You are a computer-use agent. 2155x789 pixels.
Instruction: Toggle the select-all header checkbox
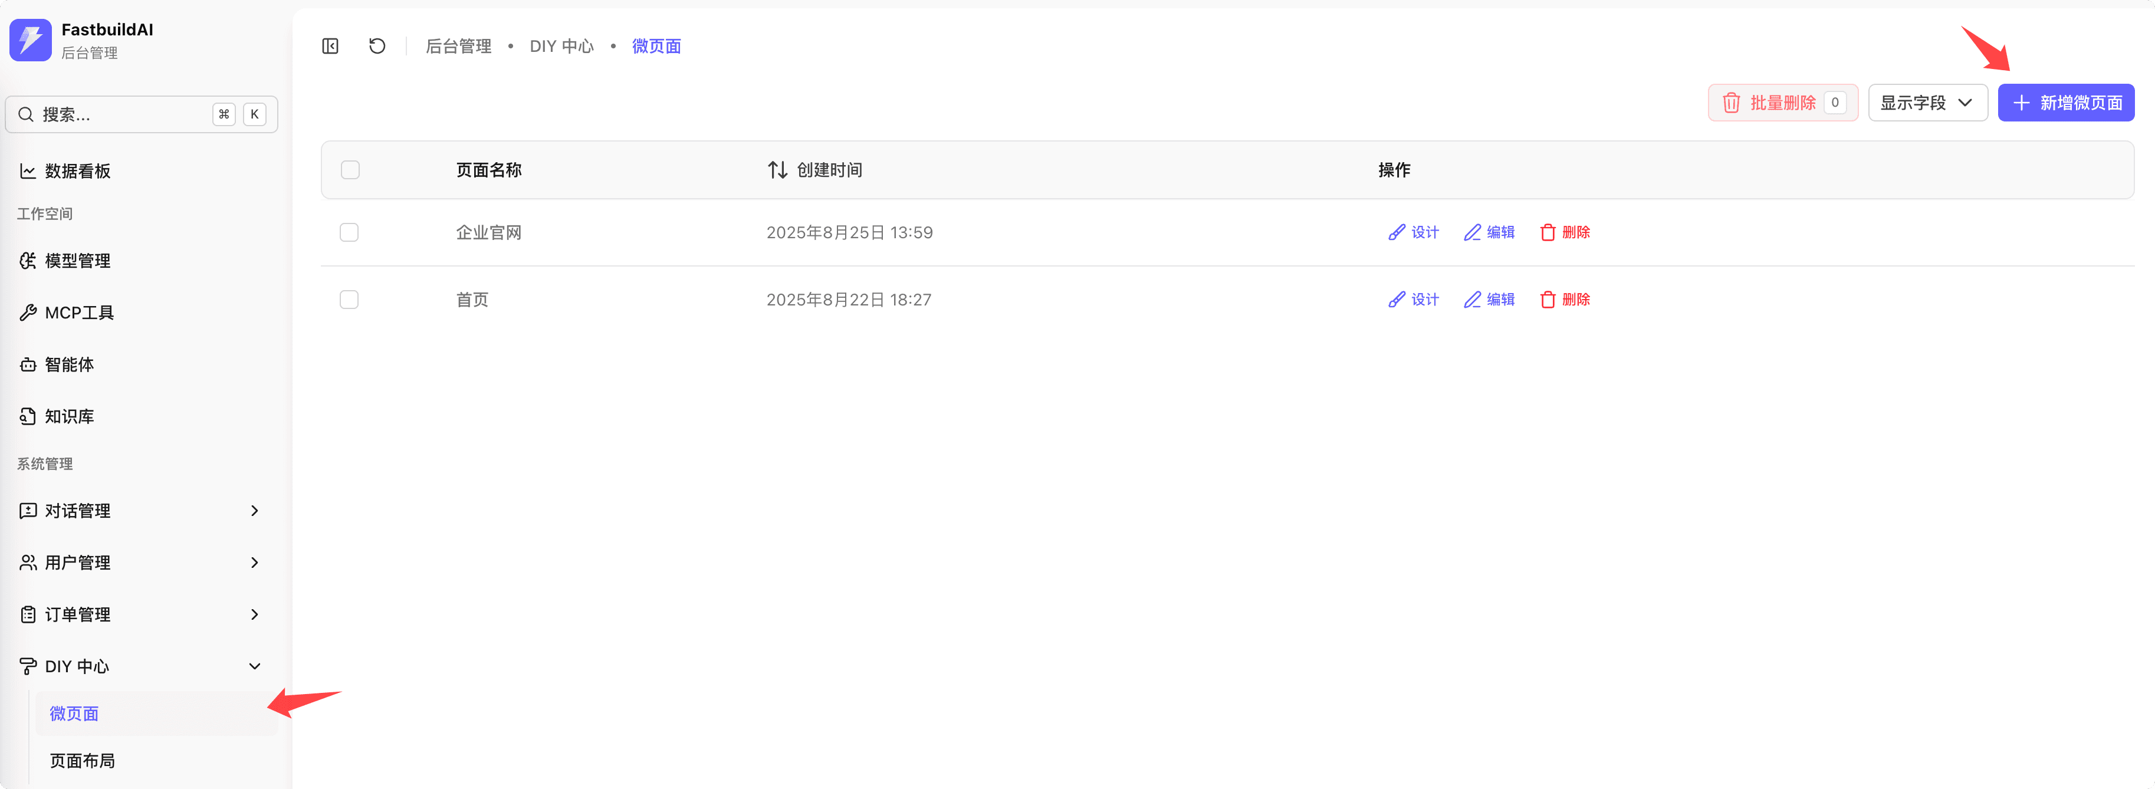point(350,170)
